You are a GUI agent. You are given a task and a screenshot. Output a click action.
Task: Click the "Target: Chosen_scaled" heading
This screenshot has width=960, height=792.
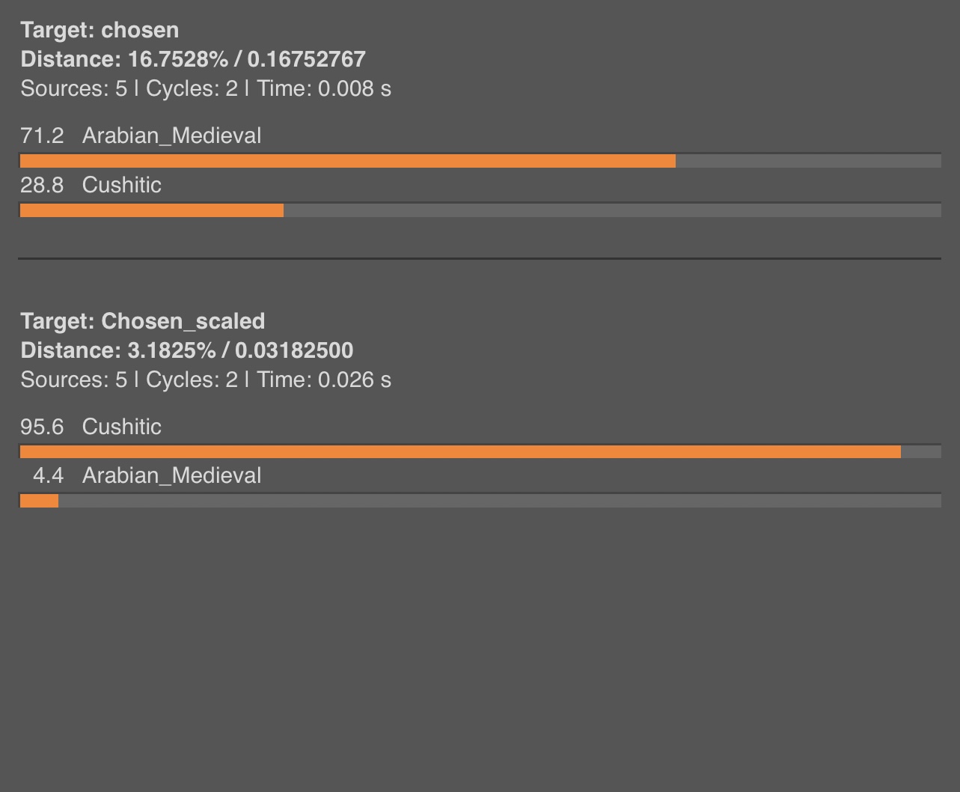click(142, 321)
